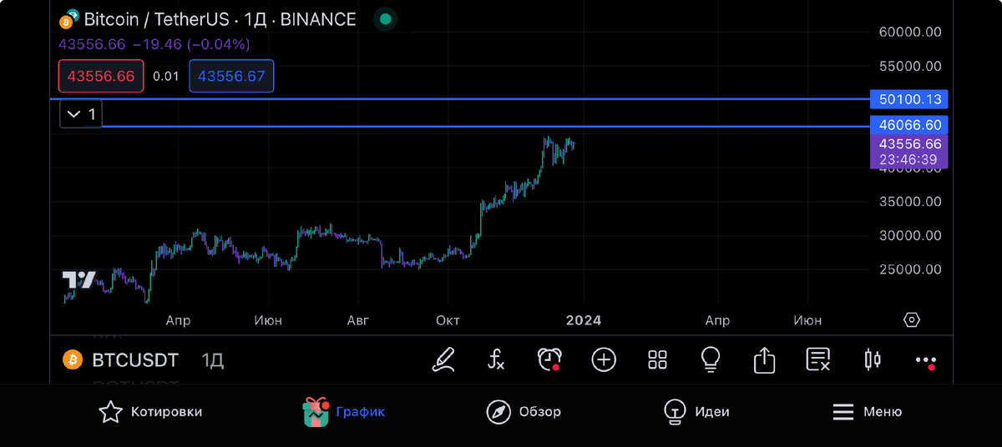
Task: Tap the 2024 date axis label
Action: click(x=583, y=320)
